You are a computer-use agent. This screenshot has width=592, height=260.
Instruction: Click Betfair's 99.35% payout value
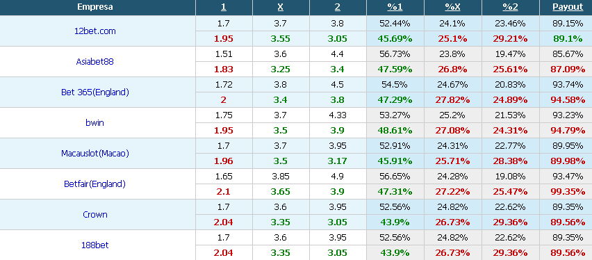point(568,192)
